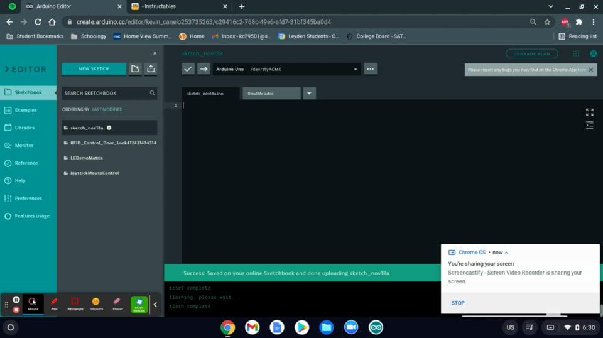Image resolution: width=603 pixels, height=338 pixels.
Task: Open the Schoology bookmark
Action: point(89,36)
